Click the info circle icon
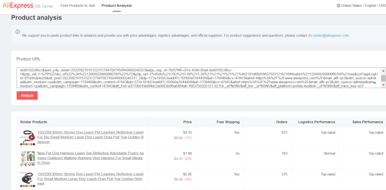386x190 pixels. click(x=17, y=32)
